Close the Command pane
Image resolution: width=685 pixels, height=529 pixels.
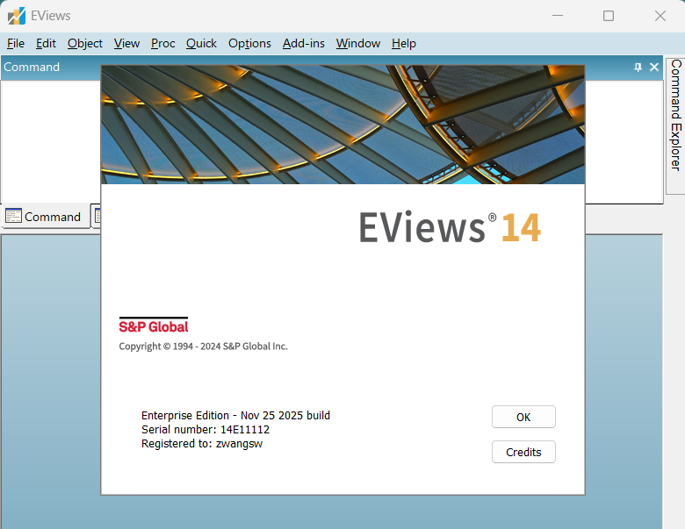point(654,67)
